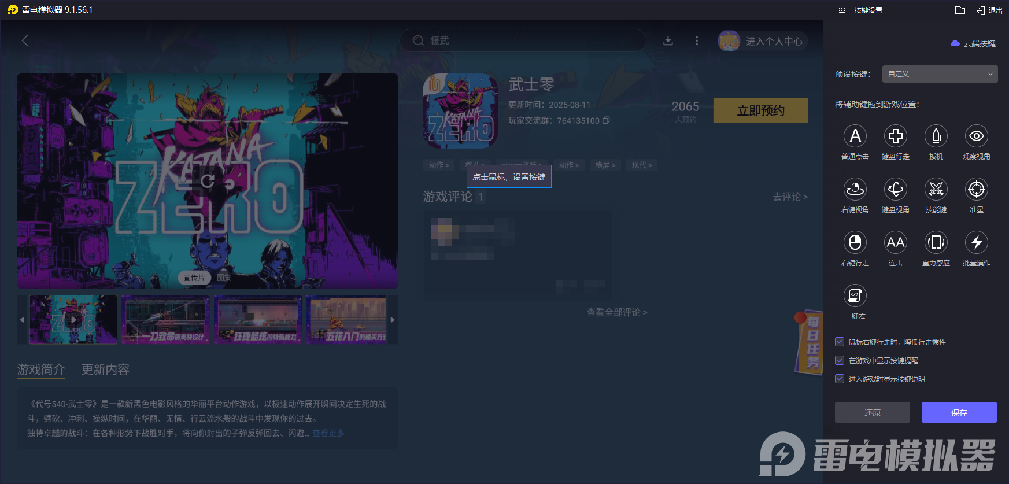Select the 重力感应 gravity sensor tool
Viewport: 1009px width, 484px height.
point(936,243)
